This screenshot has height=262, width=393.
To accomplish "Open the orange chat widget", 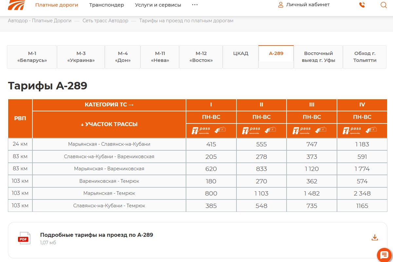I will (x=384, y=255).
